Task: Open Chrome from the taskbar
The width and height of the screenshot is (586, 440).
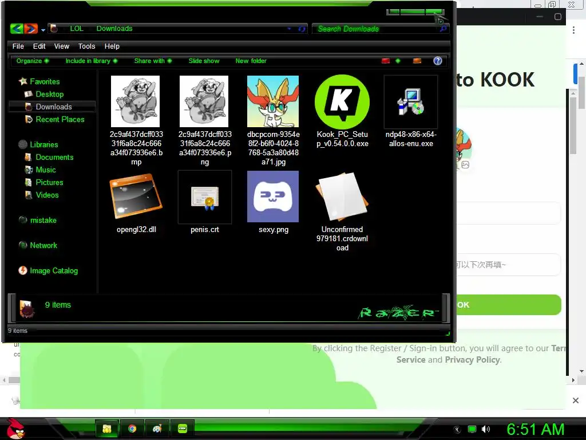Action: pyautogui.click(x=132, y=429)
